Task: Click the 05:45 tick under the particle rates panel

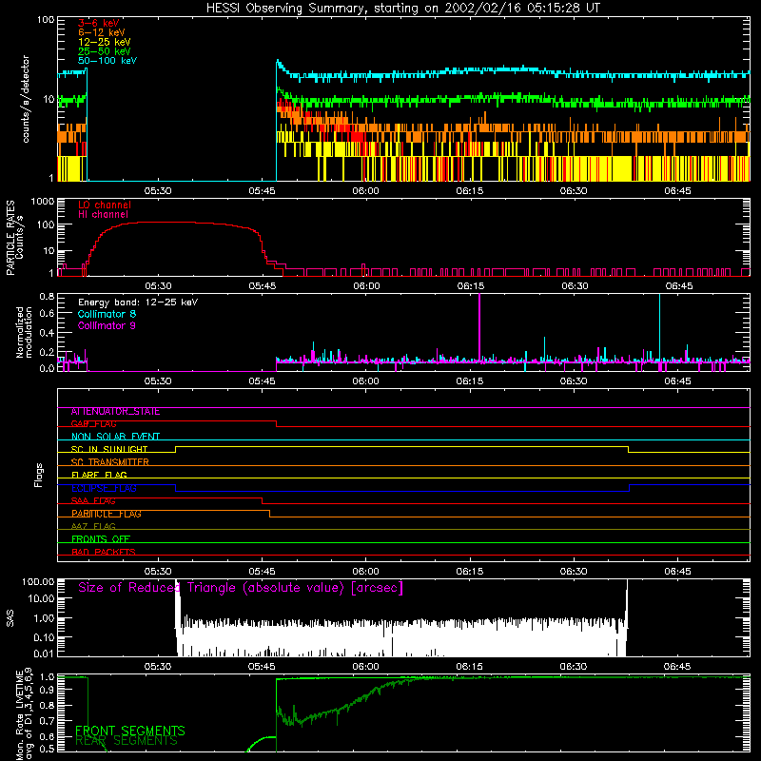Action: (263, 286)
